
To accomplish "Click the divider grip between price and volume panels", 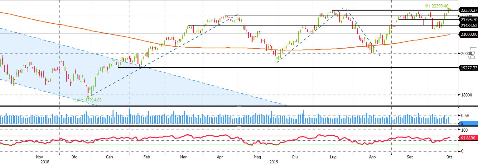I will click(239, 106).
